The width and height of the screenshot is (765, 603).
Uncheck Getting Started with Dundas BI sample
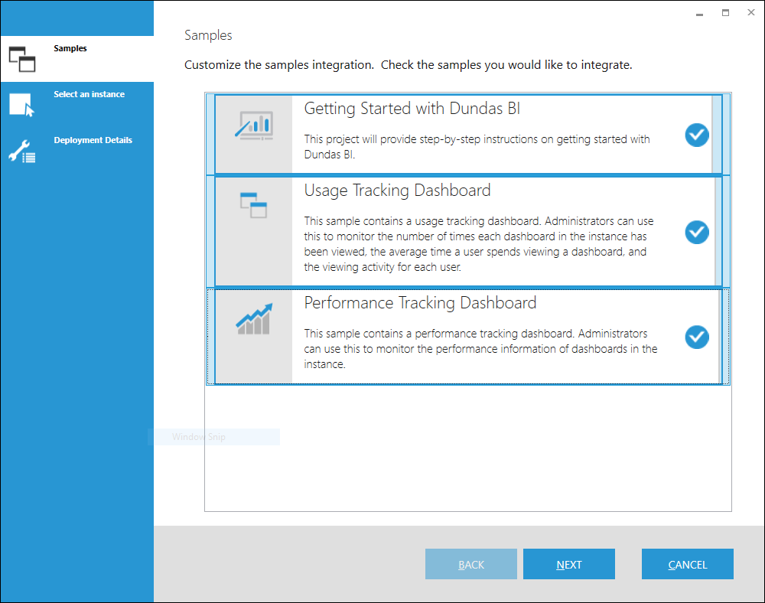pyautogui.click(x=697, y=135)
